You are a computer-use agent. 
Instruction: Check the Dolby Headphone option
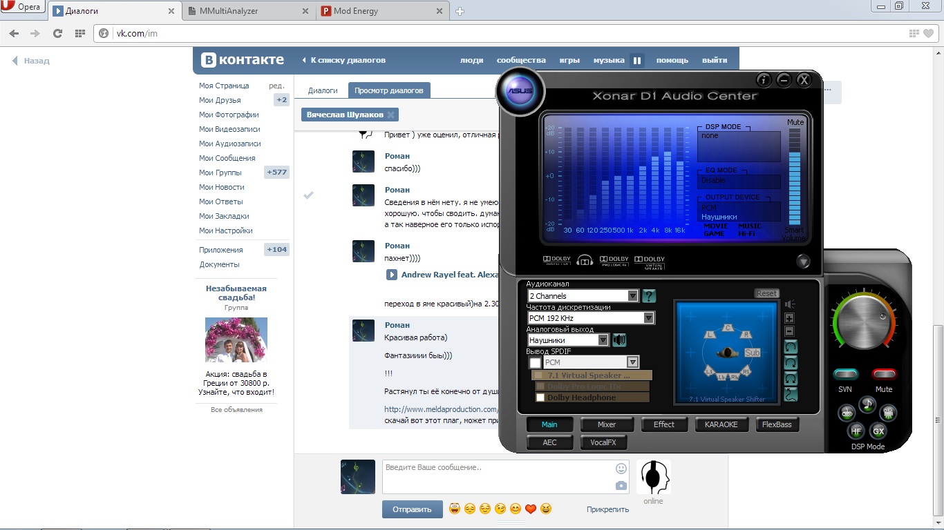point(540,397)
